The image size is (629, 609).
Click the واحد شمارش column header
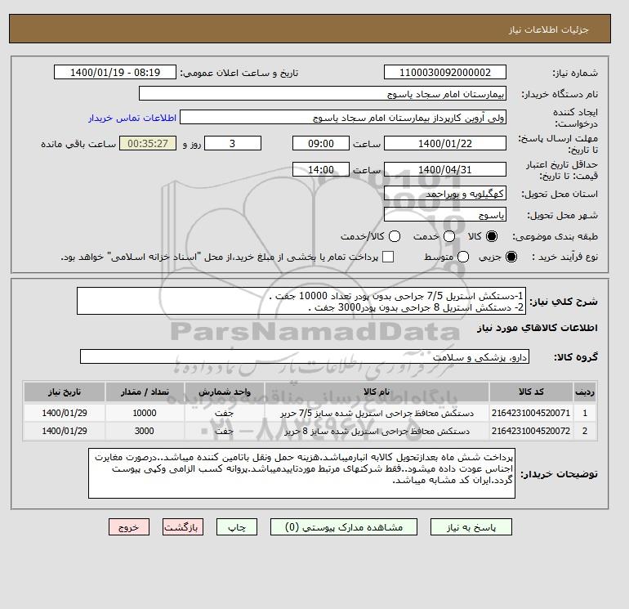[x=225, y=392]
